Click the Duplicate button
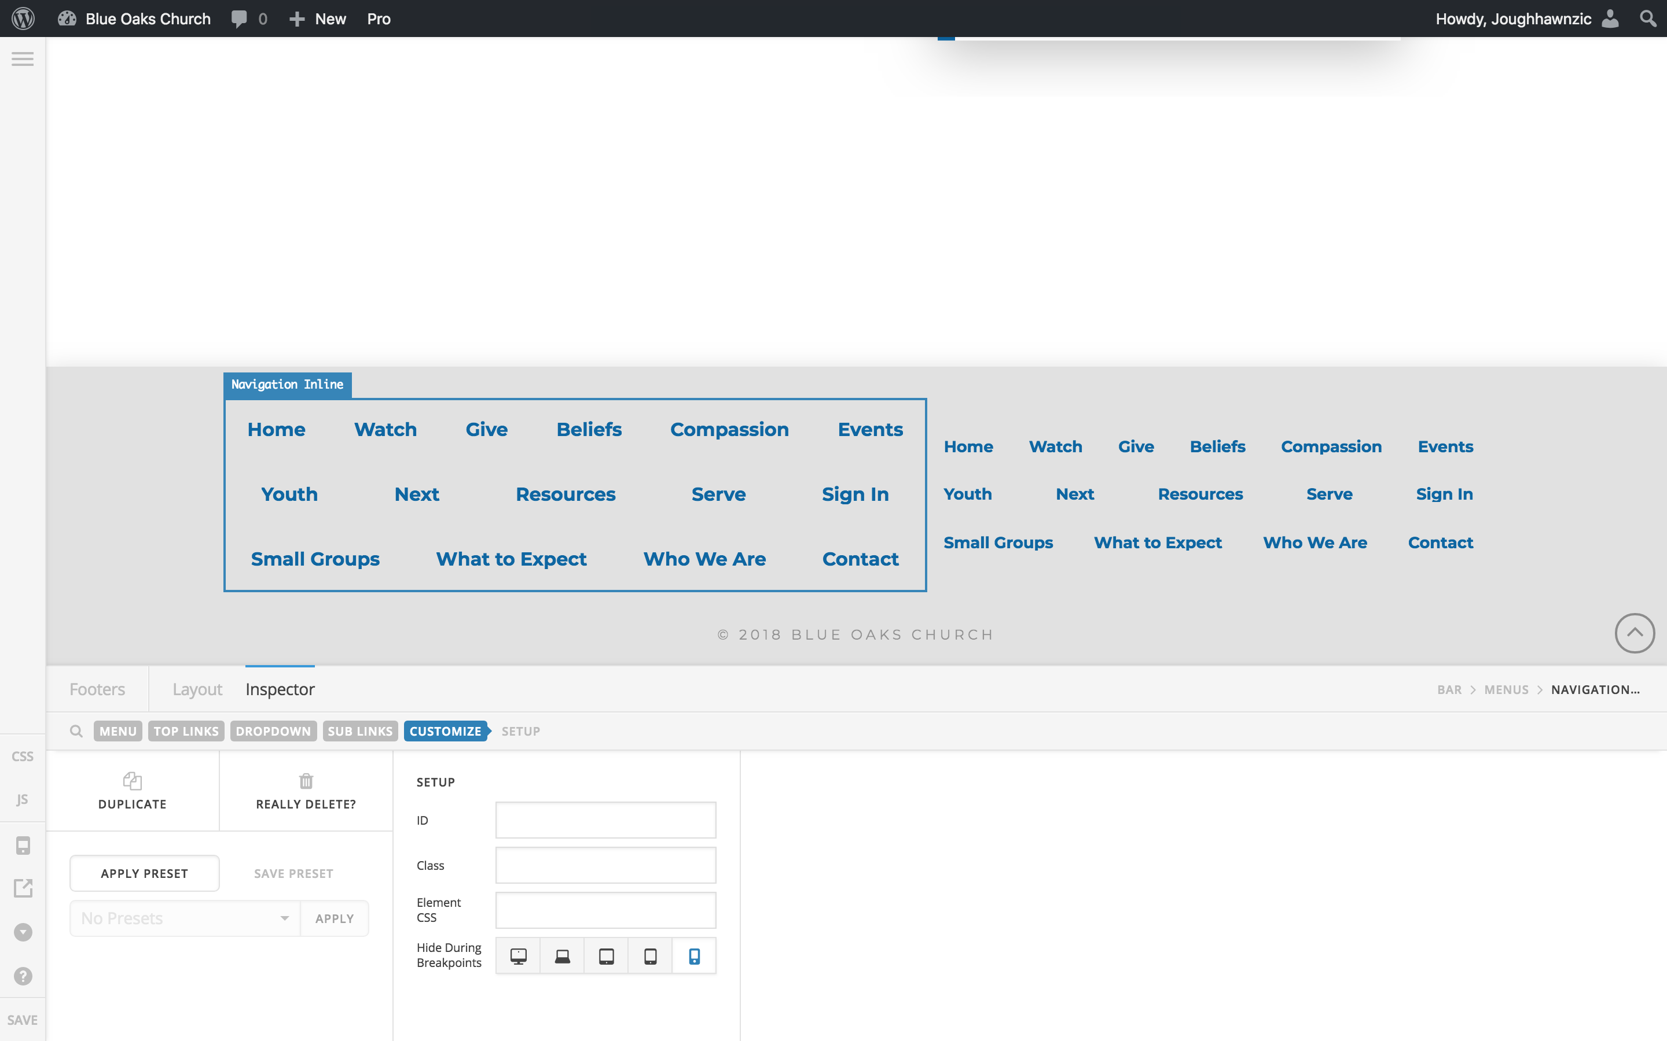 132,791
